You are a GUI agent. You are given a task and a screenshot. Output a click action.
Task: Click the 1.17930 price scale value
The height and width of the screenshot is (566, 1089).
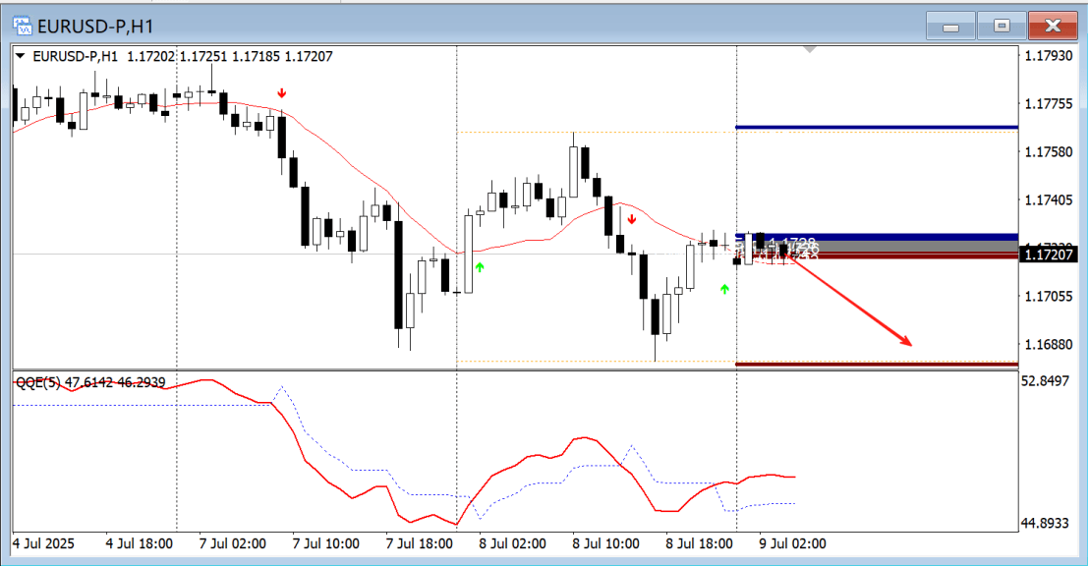coord(1048,56)
